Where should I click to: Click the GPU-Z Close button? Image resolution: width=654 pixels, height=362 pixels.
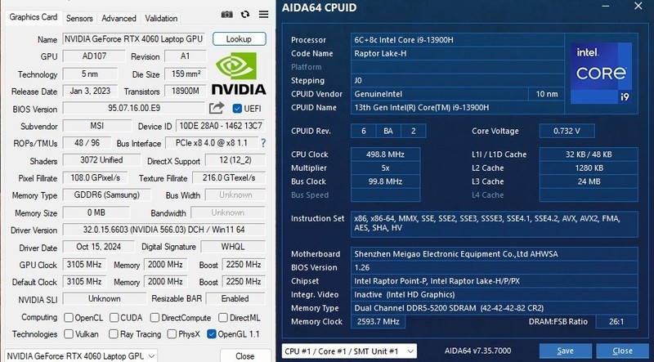tap(245, 356)
